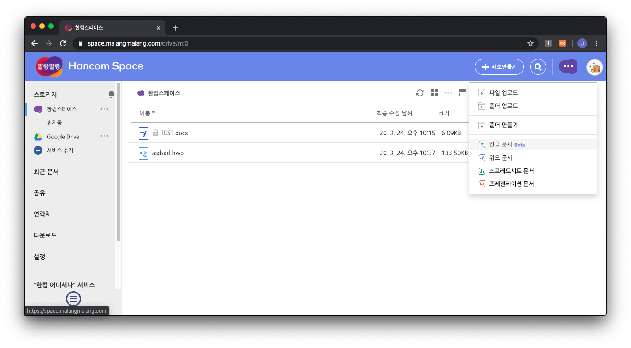631x348 pixels.
Task: Click the lock icon beside TEST.docx
Action: click(x=156, y=133)
